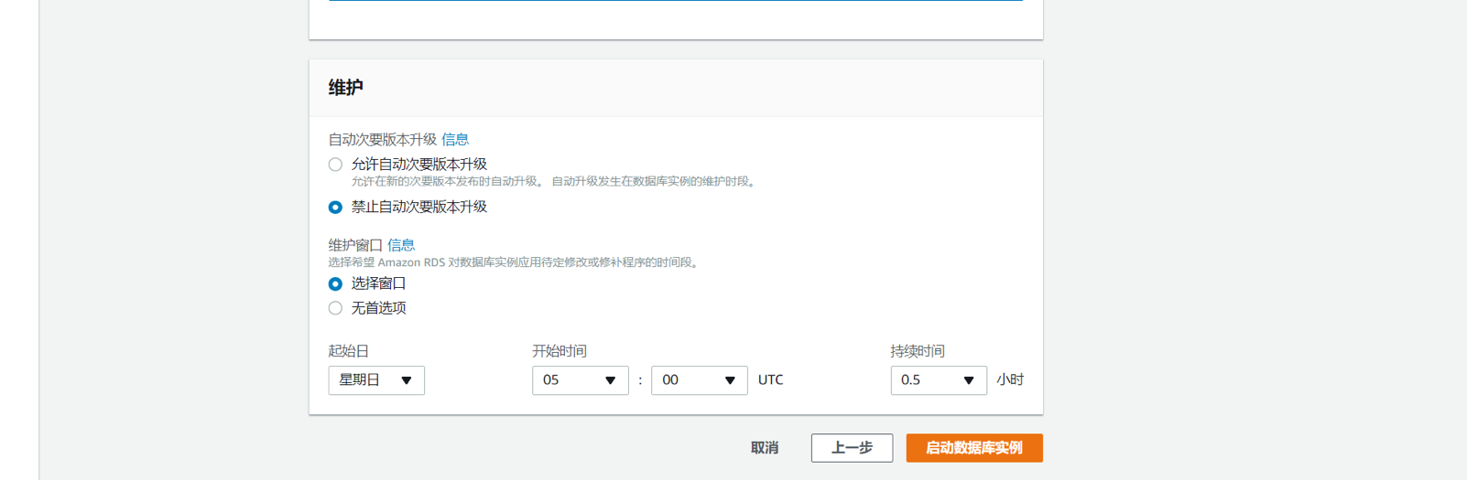Click the arrow icon in 星期日 dropdown
Image resolution: width=1467 pixels, height=480 pixels.
[x=407, y=380]
